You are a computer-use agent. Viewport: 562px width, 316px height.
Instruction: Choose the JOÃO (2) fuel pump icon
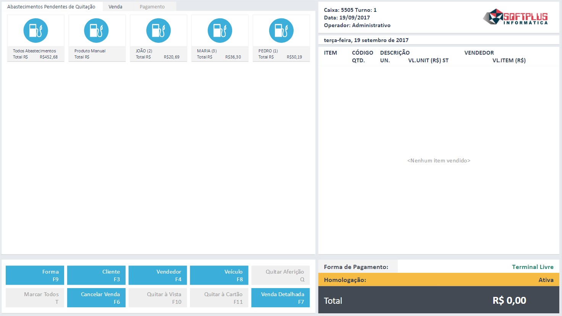[158, 31]
